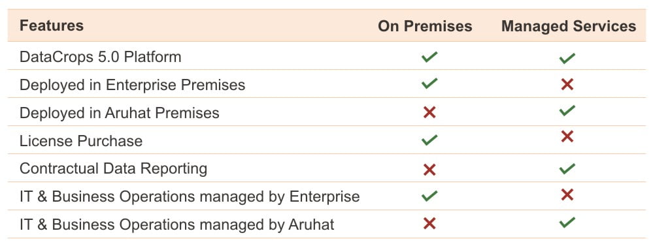Select the Managed Services column header
This screenshot has height=248, width=653.
point(569,26)
